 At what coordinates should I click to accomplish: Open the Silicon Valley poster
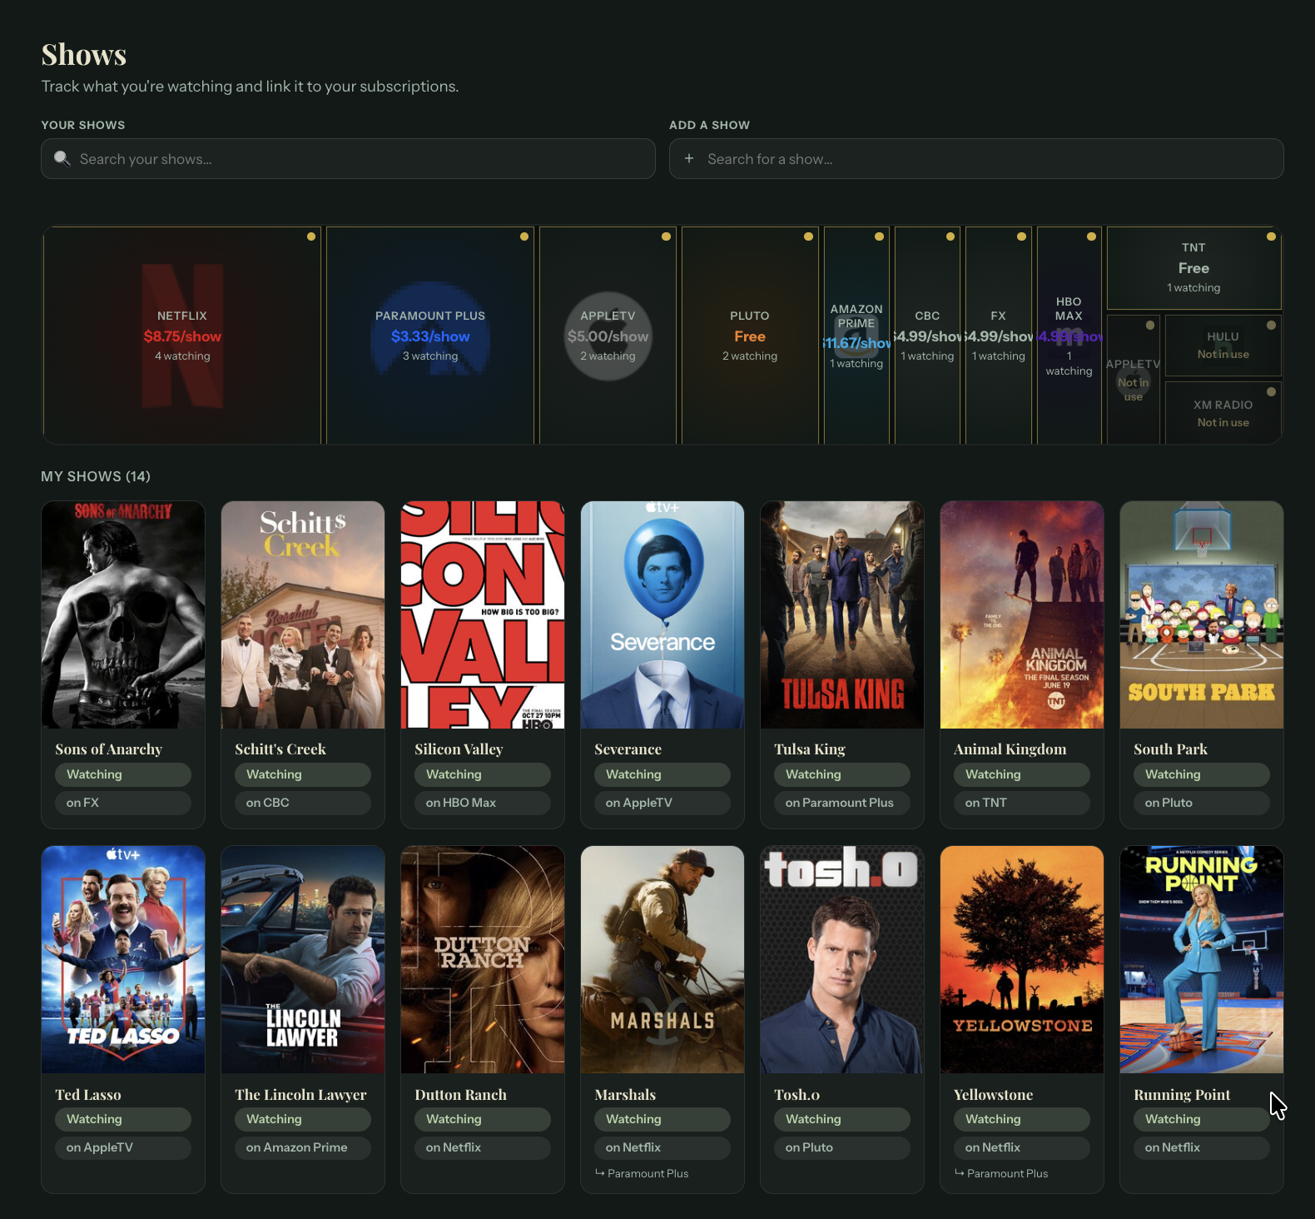pyautogui.click(x=483, y=614)
